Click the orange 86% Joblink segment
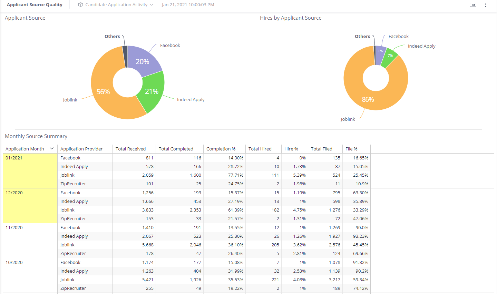Screen dimensions: 497x294 pyautogui.click(x=368, y=99)
